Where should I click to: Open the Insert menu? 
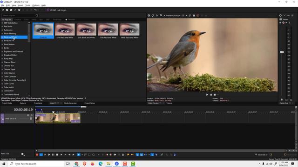20,5
